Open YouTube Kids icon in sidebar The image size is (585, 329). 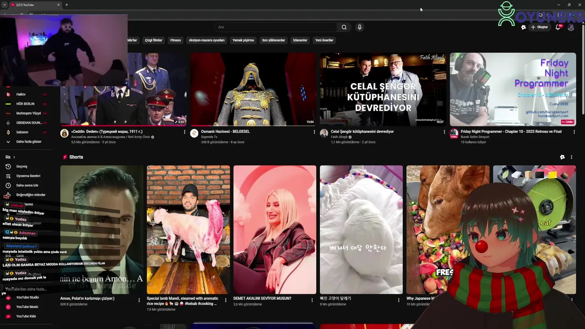(8, 316)
